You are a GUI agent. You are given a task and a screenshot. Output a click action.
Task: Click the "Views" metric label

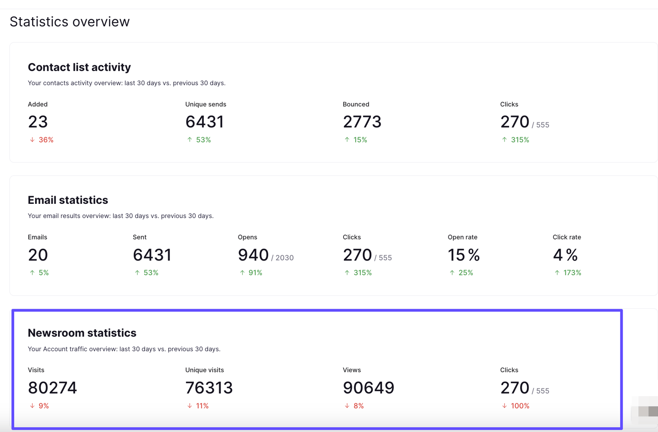pyautogui.click(x=352, y=370)
